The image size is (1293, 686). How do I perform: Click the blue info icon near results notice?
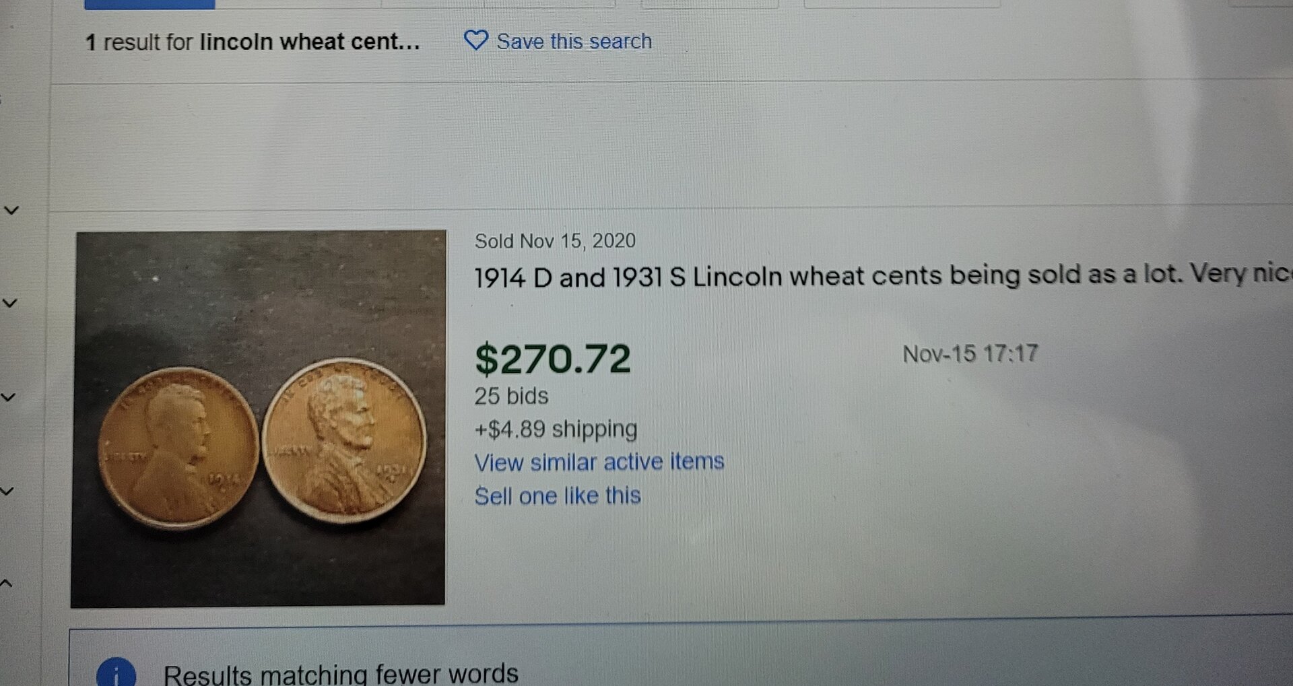(x=116, y=673)
